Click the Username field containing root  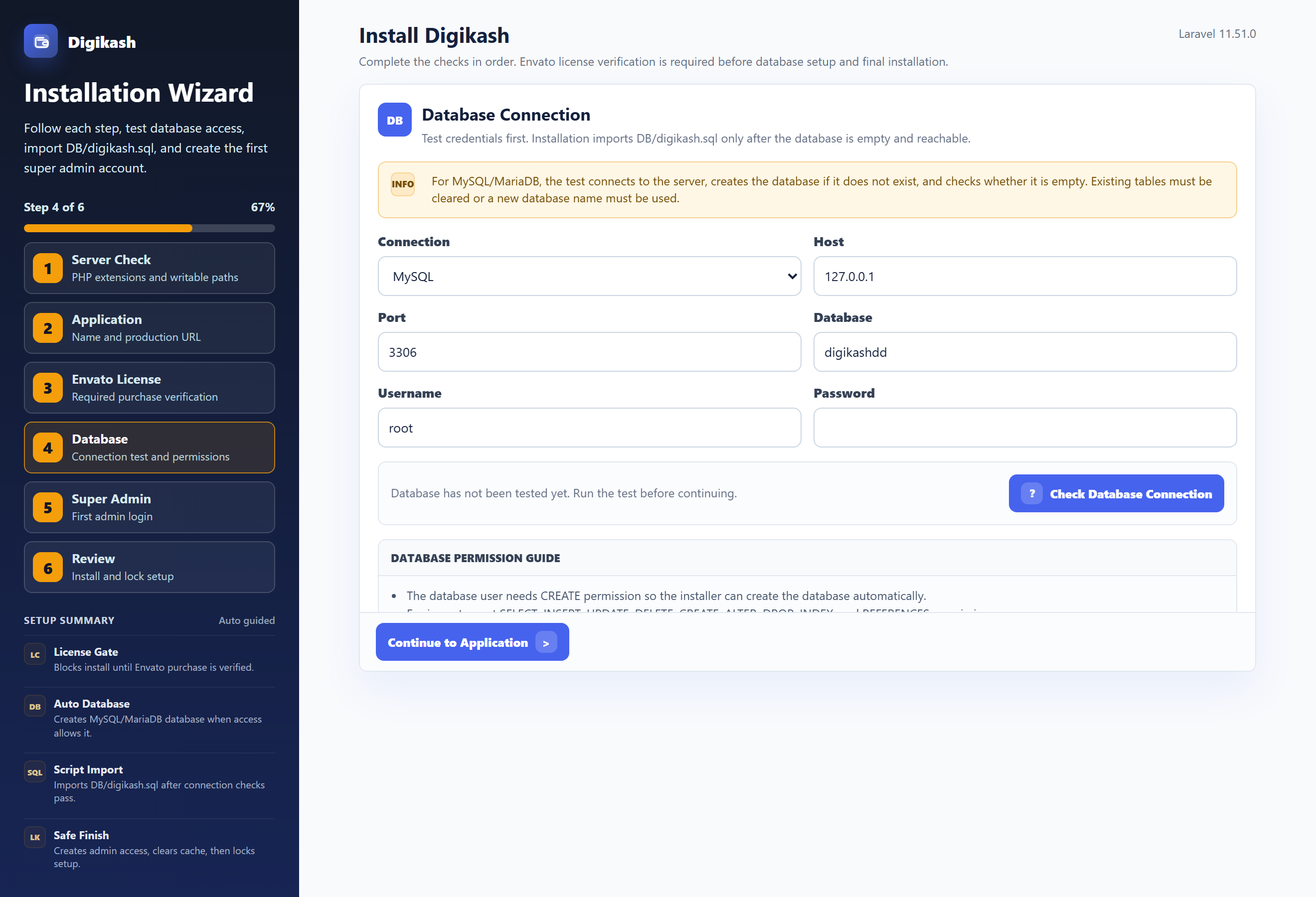589,428
